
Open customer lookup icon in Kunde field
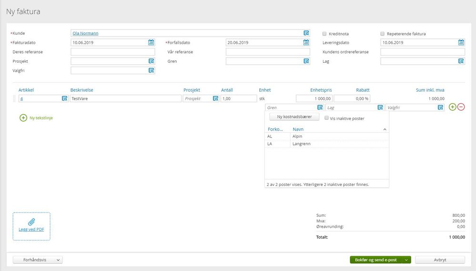point(306,33)
